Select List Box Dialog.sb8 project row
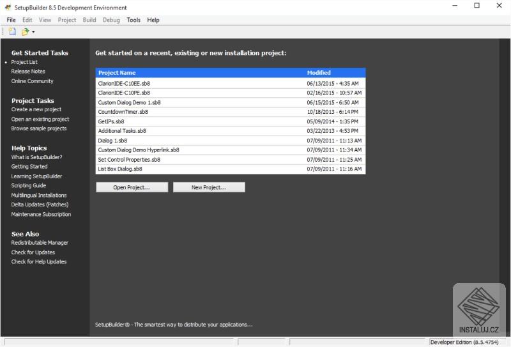The height and width of the screenshot is (347, 511). (x=231, y=169)
